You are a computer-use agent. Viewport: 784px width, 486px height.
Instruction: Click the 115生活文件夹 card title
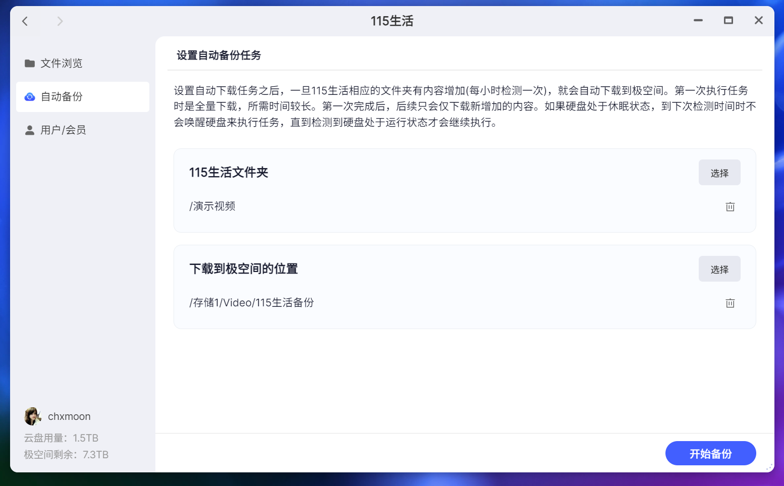[229, 172]
